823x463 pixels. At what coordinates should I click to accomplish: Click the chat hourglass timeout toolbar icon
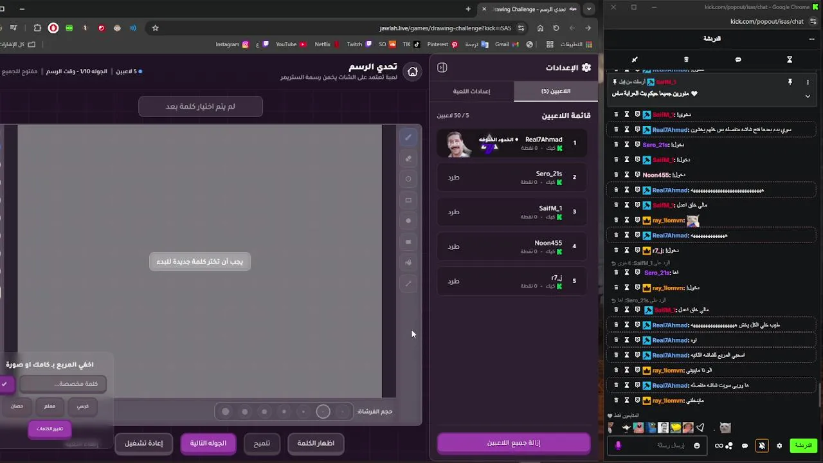pos(790,59)
